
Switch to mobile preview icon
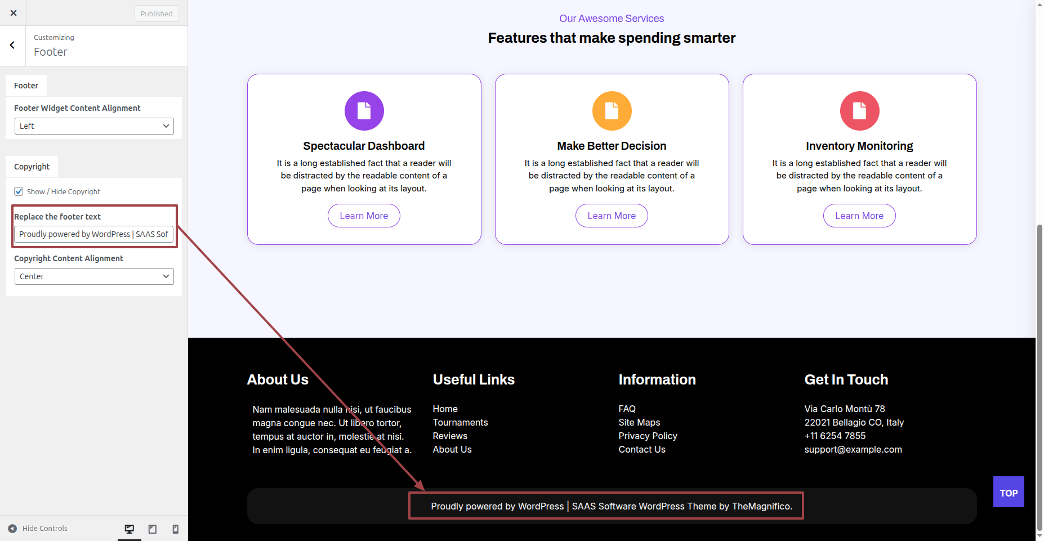tap(175, 529)
